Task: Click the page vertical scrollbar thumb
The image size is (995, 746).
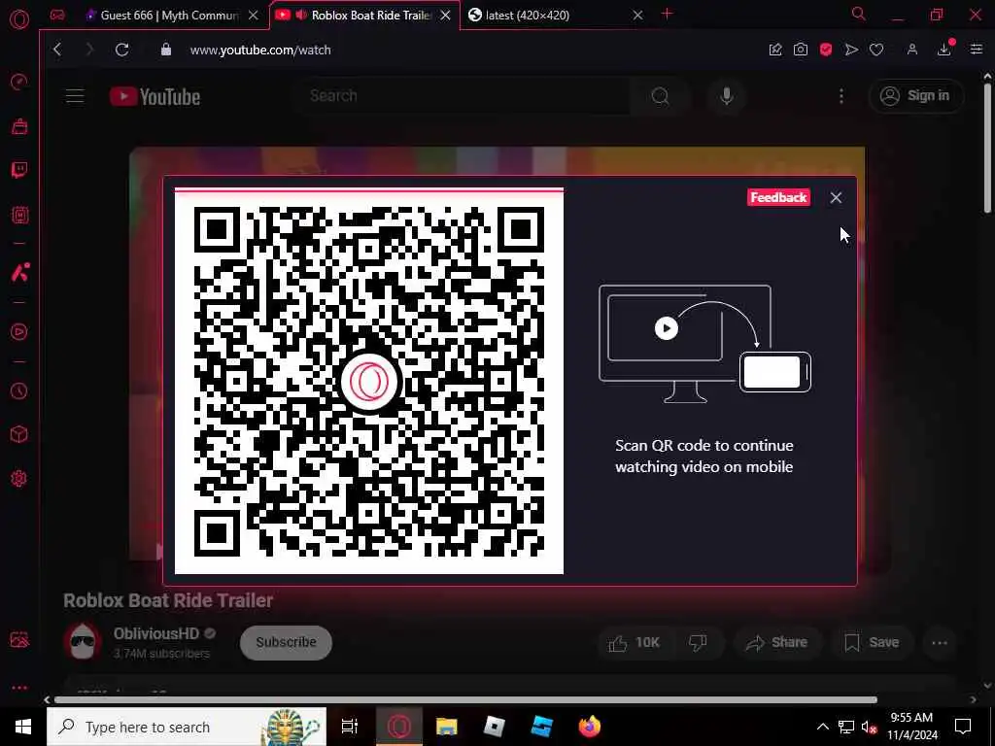Action: point(987,148)
